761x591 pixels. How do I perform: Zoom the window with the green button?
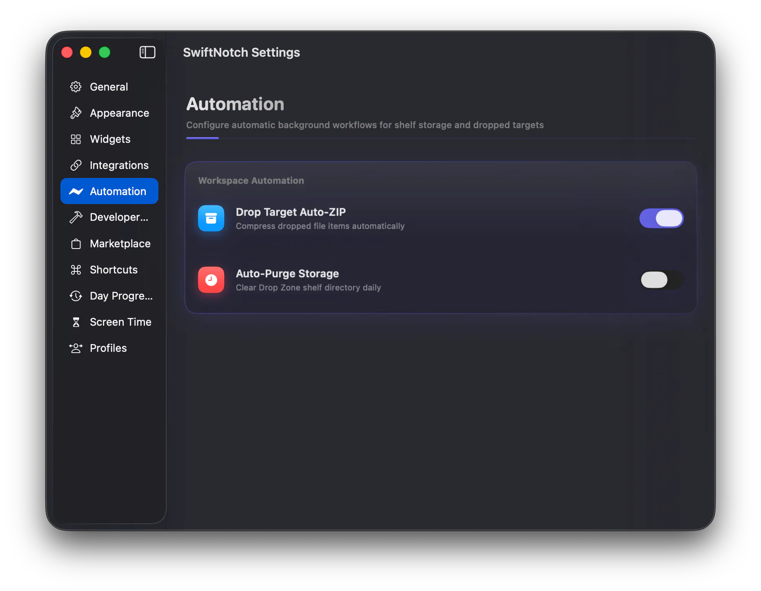coord(105,52)
